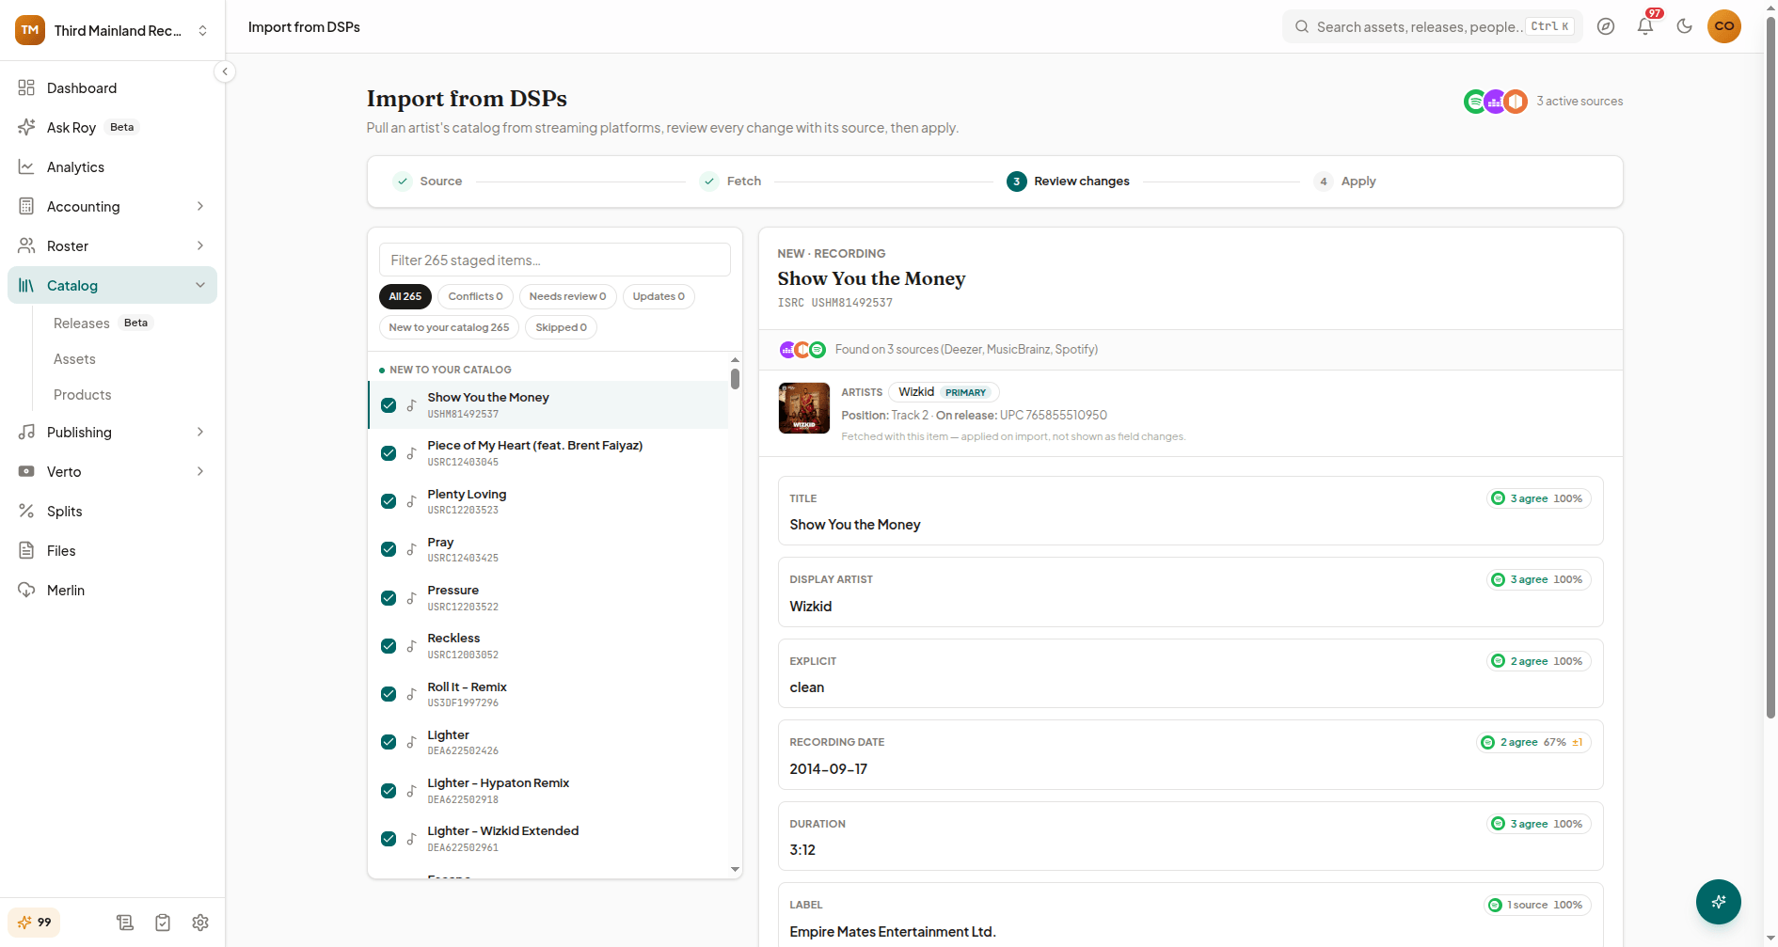This screenshot has height=947, width=1778.
Task: Expand the Roster submenu chevron
Action: tap(200, 245)
